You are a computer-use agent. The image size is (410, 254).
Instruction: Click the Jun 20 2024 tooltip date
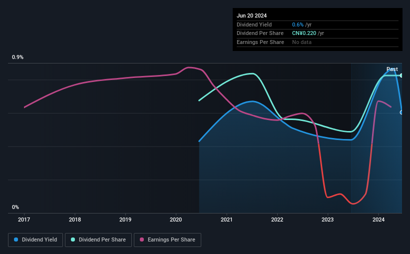pos(252,15)
